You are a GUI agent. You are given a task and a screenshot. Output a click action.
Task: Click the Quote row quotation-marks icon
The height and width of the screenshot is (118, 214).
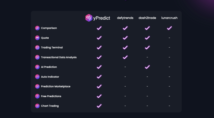[x=37, y=38]
